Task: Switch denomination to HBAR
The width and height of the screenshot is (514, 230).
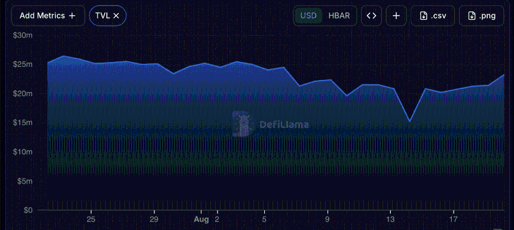Action: pos(339,16)
